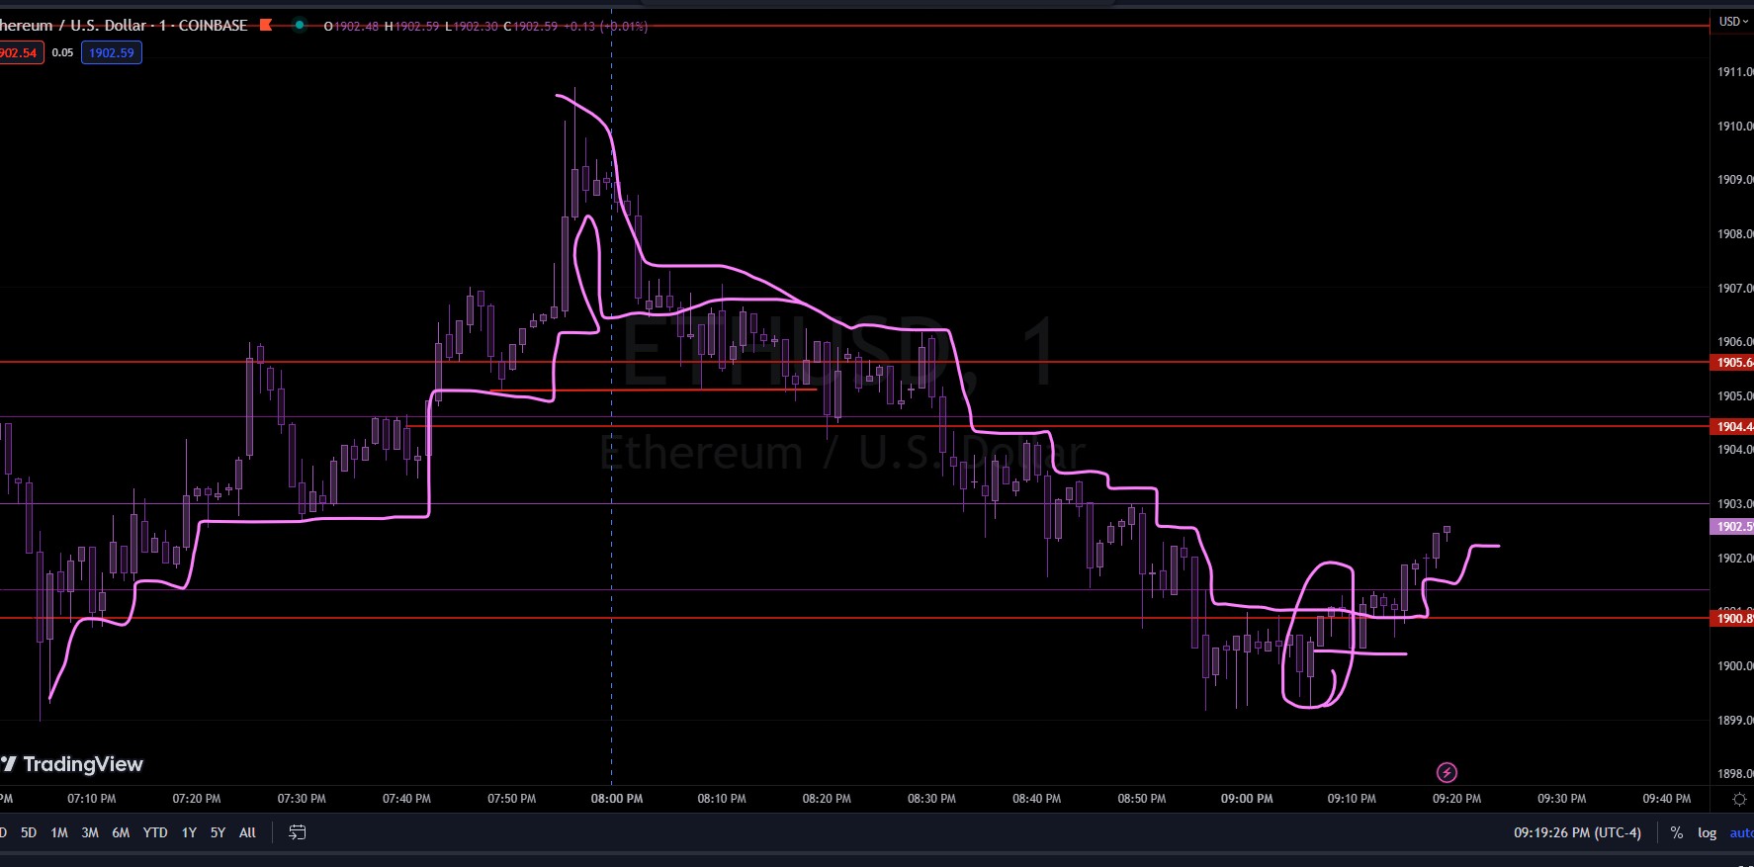The height and width of the screenshot is (867, 1754).
Task: Click the 1905.6 red price label
Action: pyautogui.click(x=1732, y=362)
